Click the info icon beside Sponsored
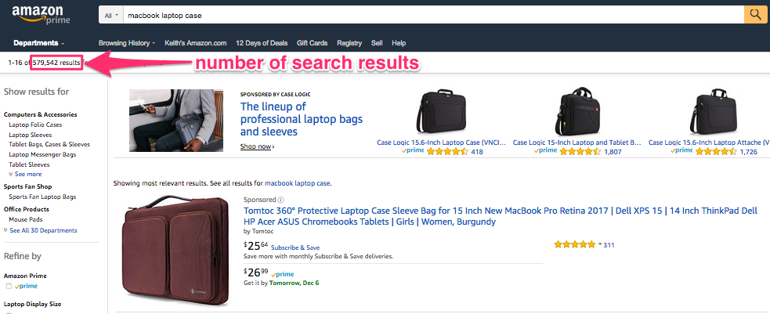 tap(281, 200)
